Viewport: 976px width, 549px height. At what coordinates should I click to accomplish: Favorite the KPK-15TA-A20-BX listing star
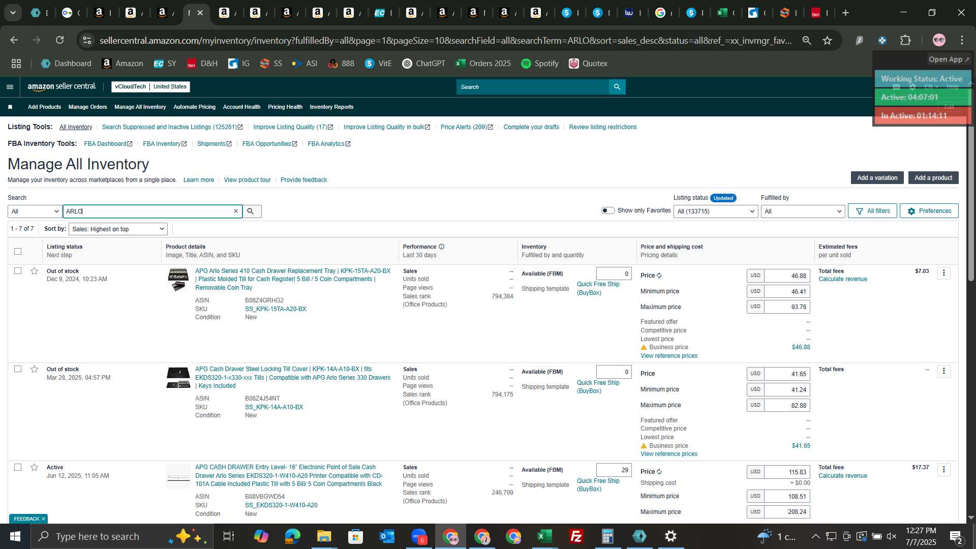tap(34, 271)
